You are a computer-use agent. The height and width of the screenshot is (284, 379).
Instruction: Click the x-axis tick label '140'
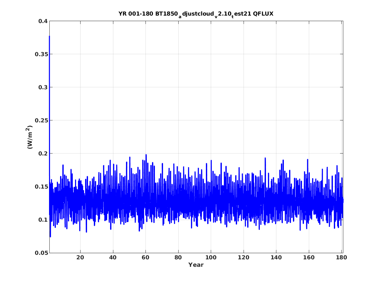(x=276, y=258)
